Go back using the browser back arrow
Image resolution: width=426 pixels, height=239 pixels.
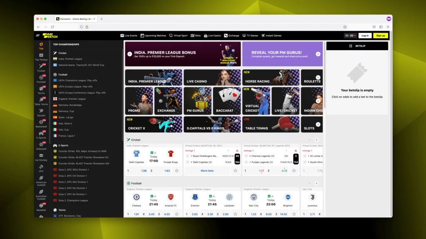click(x=38, y=27)
